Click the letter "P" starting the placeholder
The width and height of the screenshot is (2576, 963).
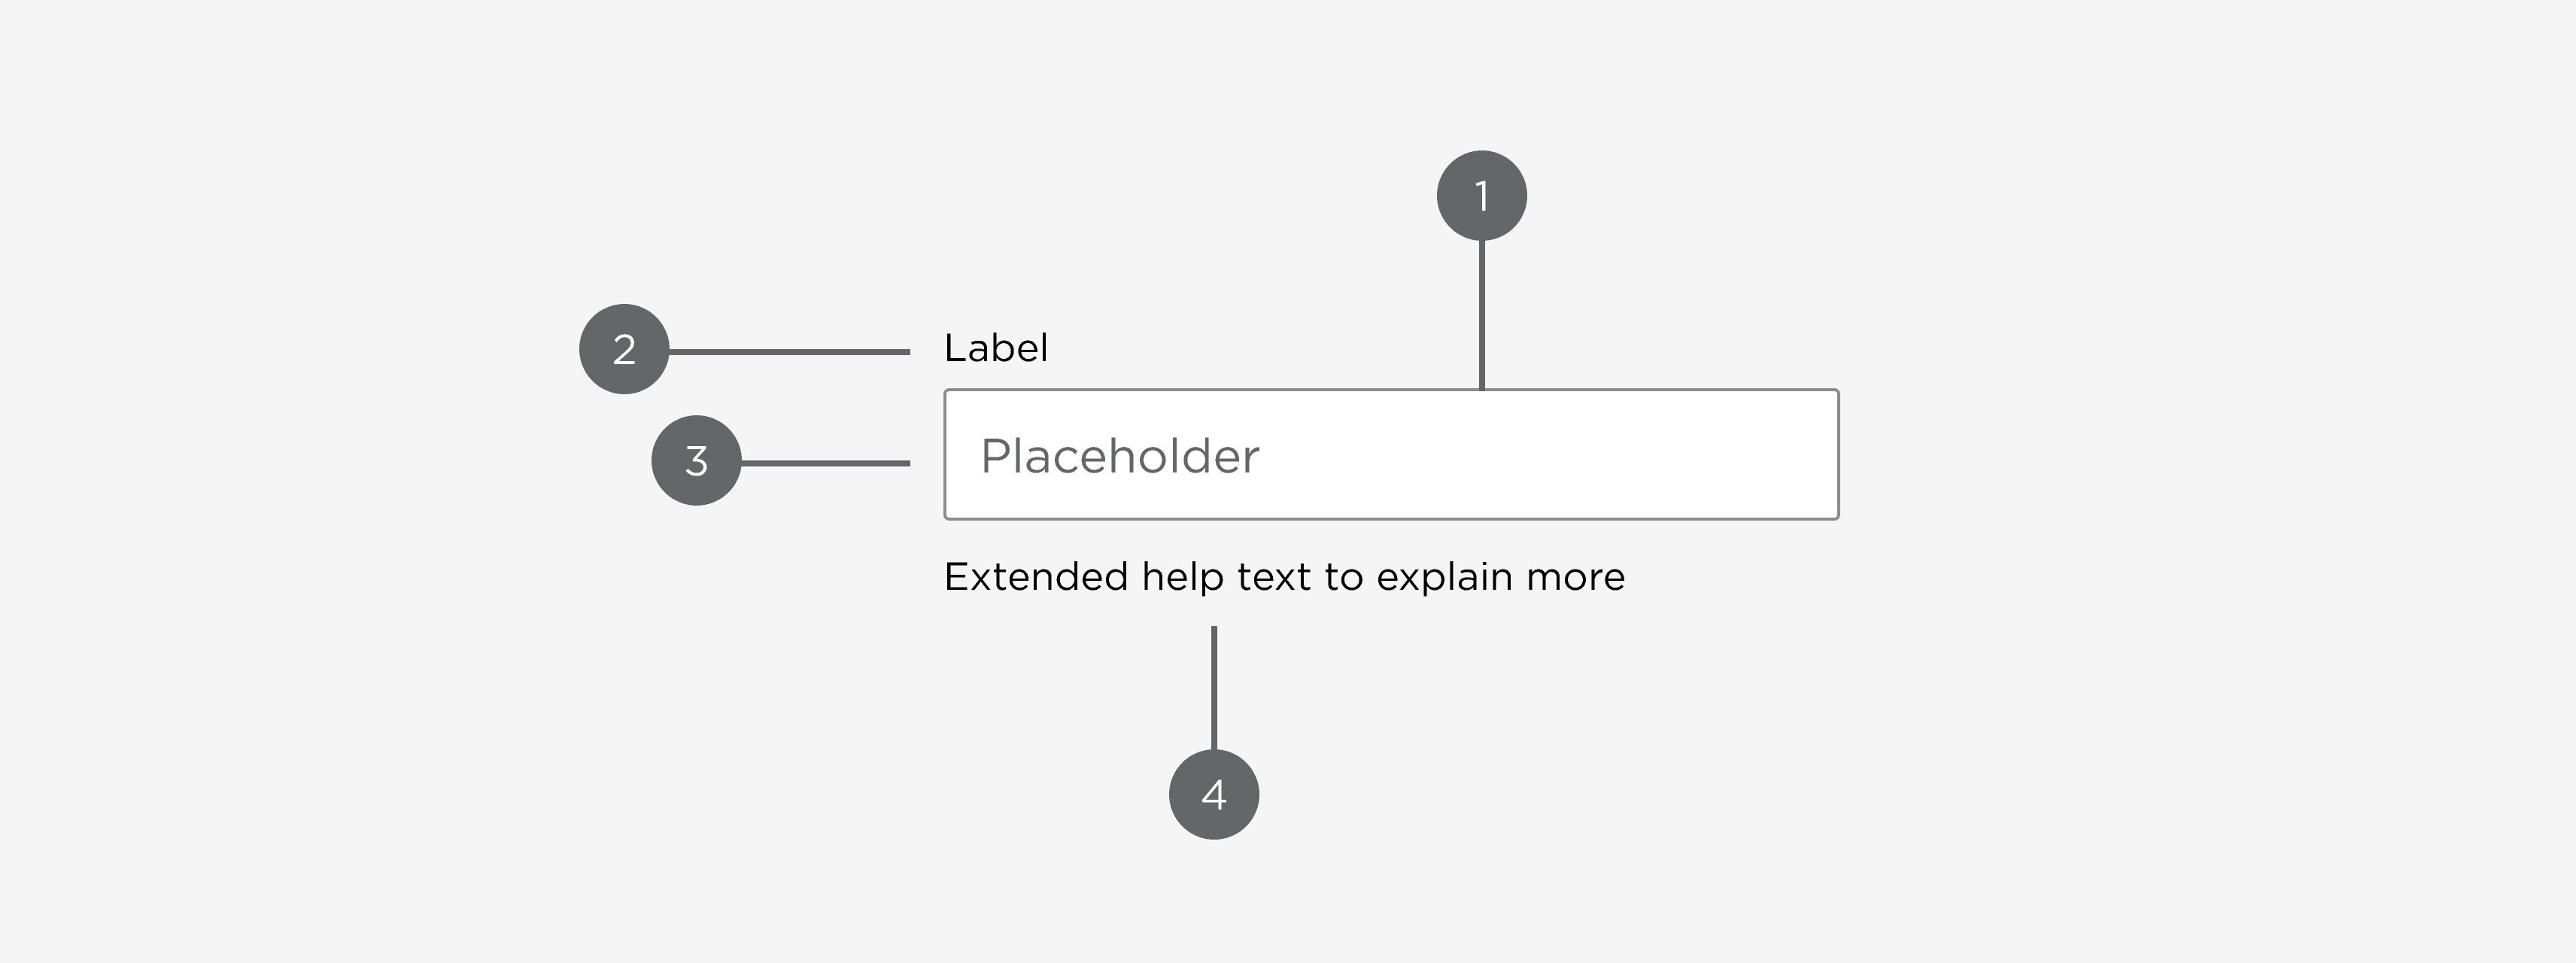pyautogui.click(x=993, y=456)
